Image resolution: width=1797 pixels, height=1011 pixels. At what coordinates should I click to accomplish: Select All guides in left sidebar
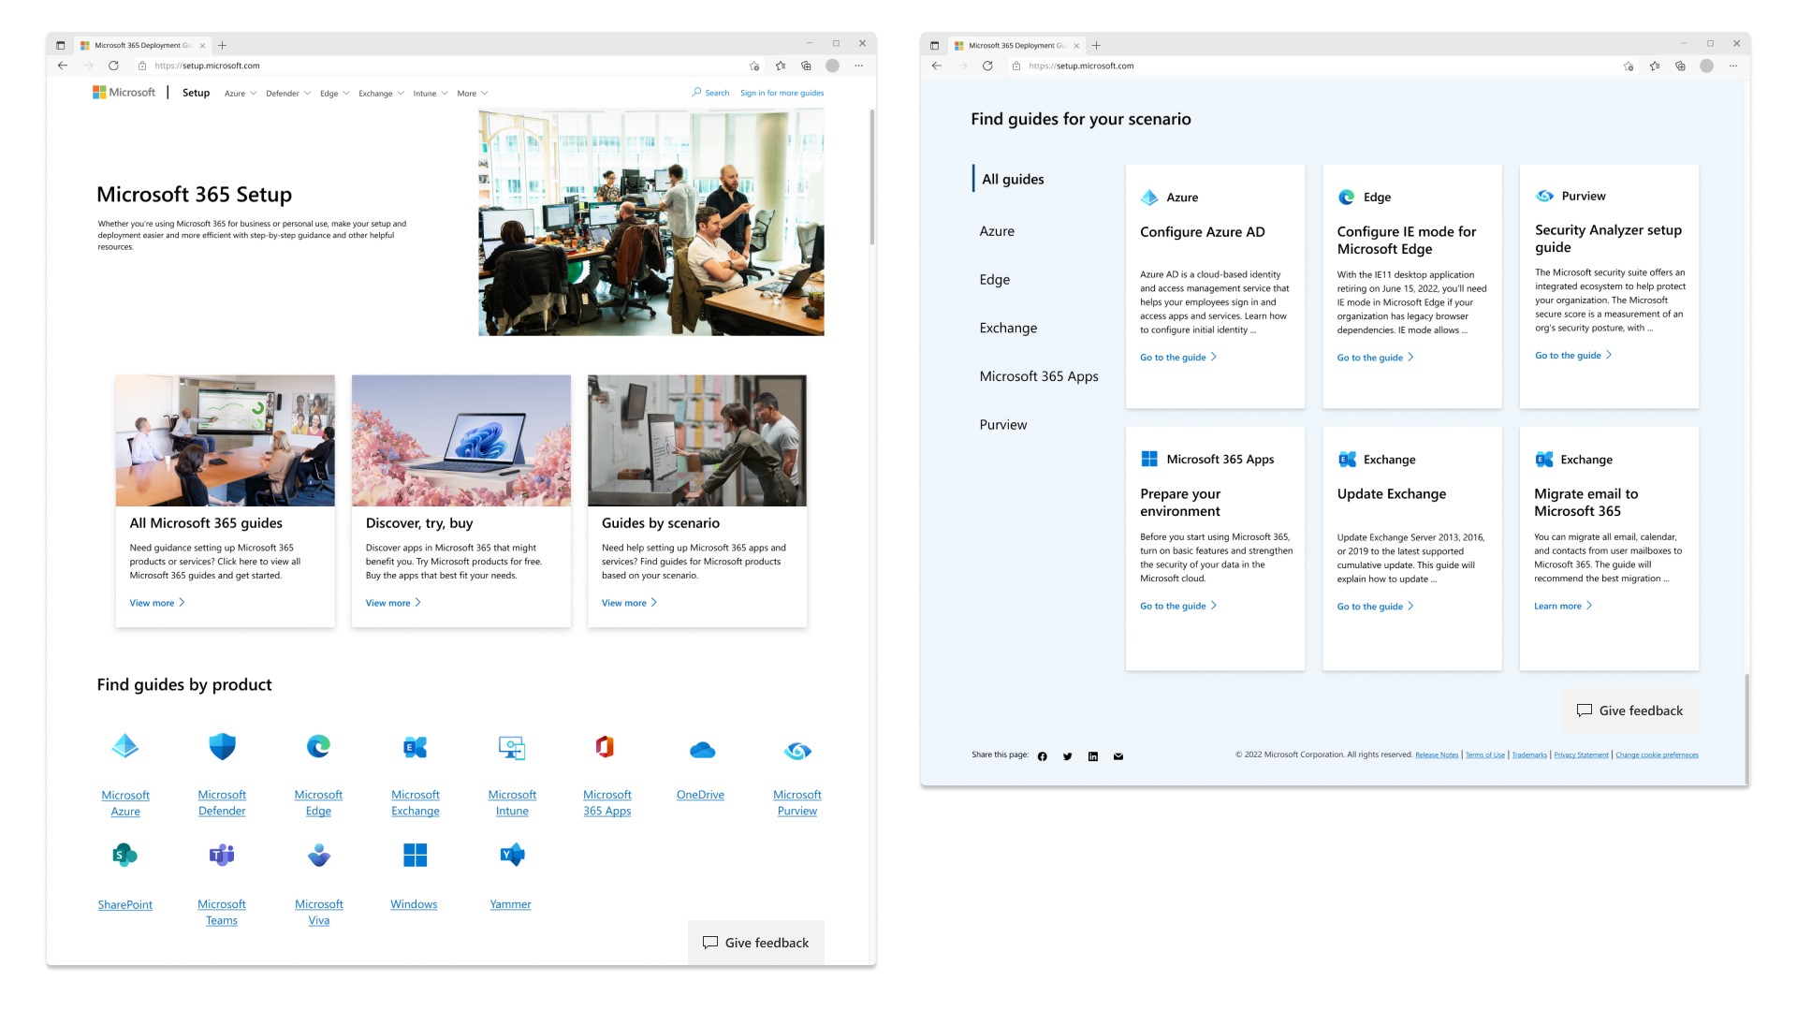tap(1012, 178)
